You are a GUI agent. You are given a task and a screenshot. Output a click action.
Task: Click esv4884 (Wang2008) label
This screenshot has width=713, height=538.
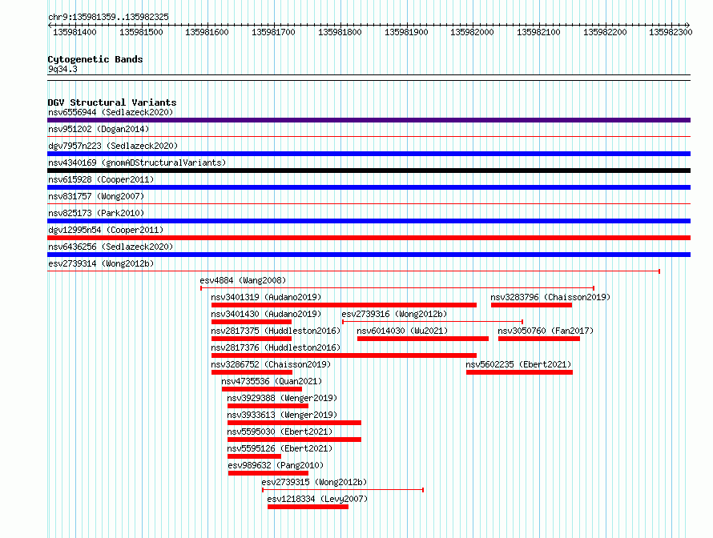(243, 280)
